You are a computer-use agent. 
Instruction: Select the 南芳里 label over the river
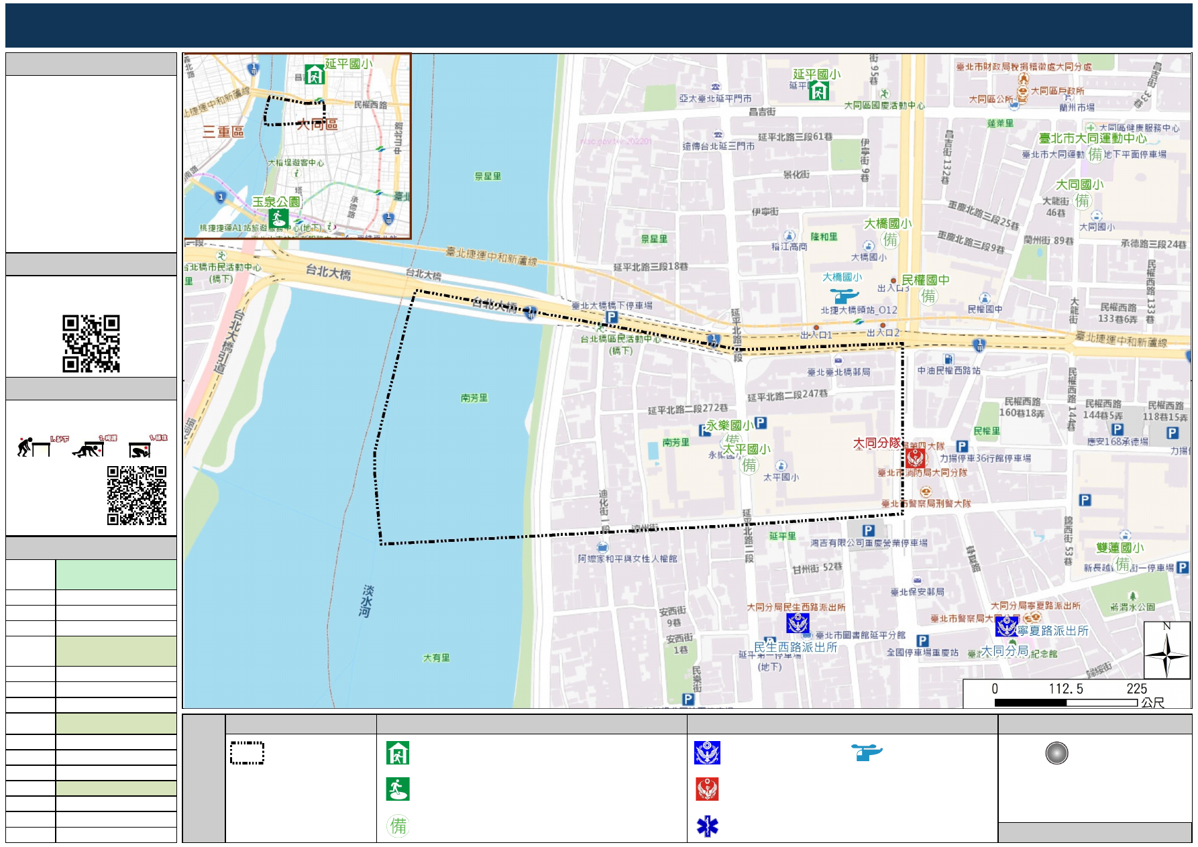(x=474, y=398)
